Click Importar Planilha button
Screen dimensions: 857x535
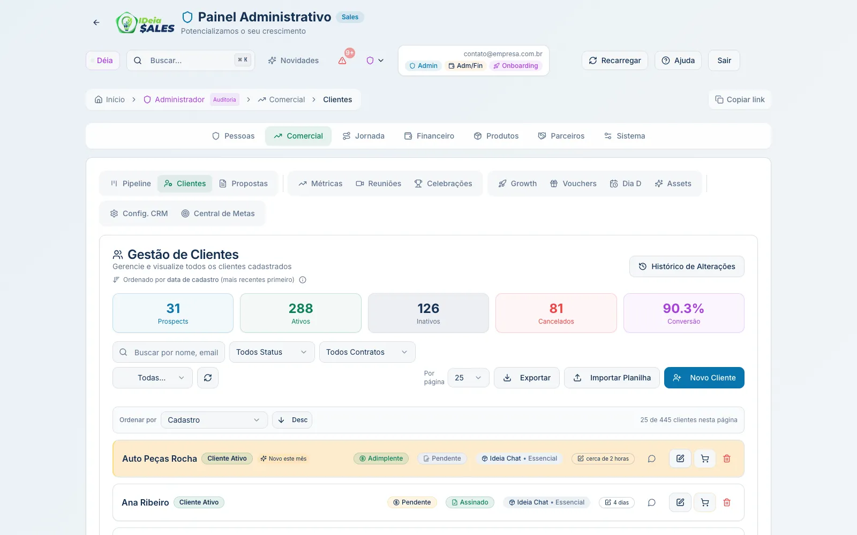click(612, 378)
